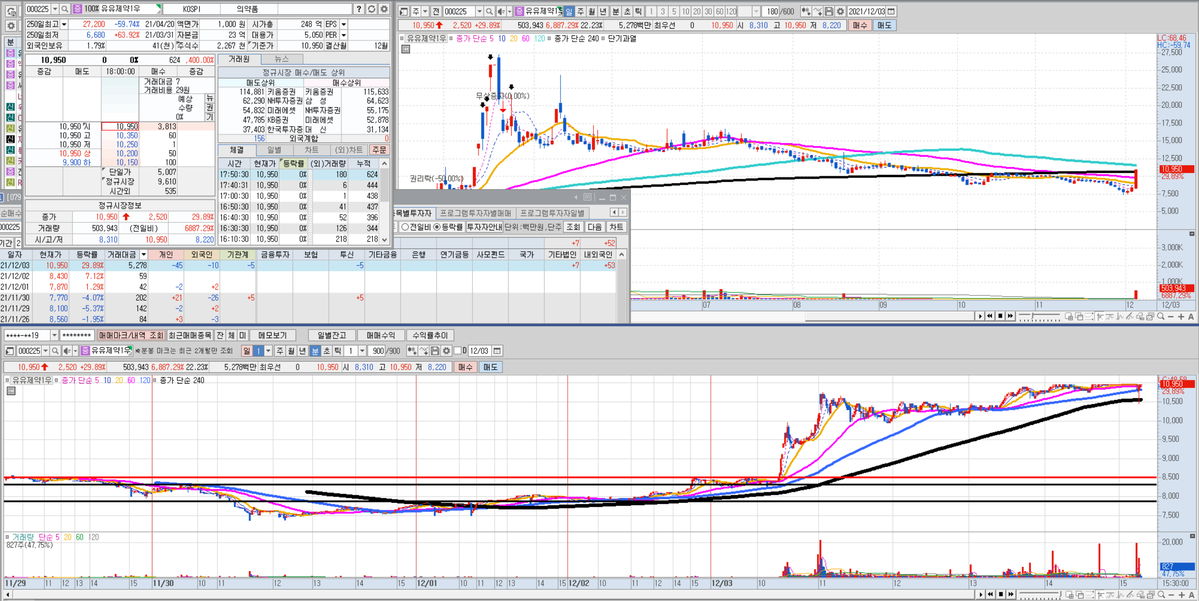Select 전일비 radio button in investor panel
The height and width of the screenshot is (601, 1199).
coord(405,227)
